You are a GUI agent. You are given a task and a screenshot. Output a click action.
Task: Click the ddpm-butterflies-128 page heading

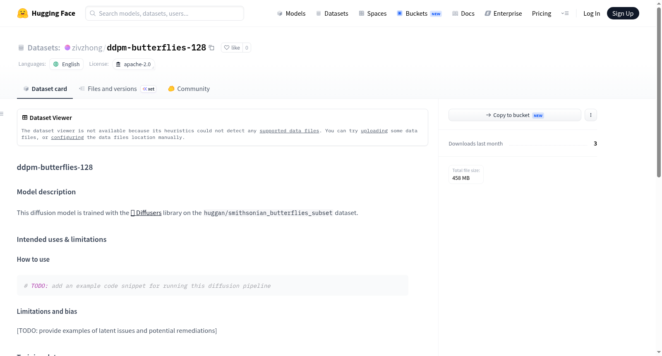[55, 167]
